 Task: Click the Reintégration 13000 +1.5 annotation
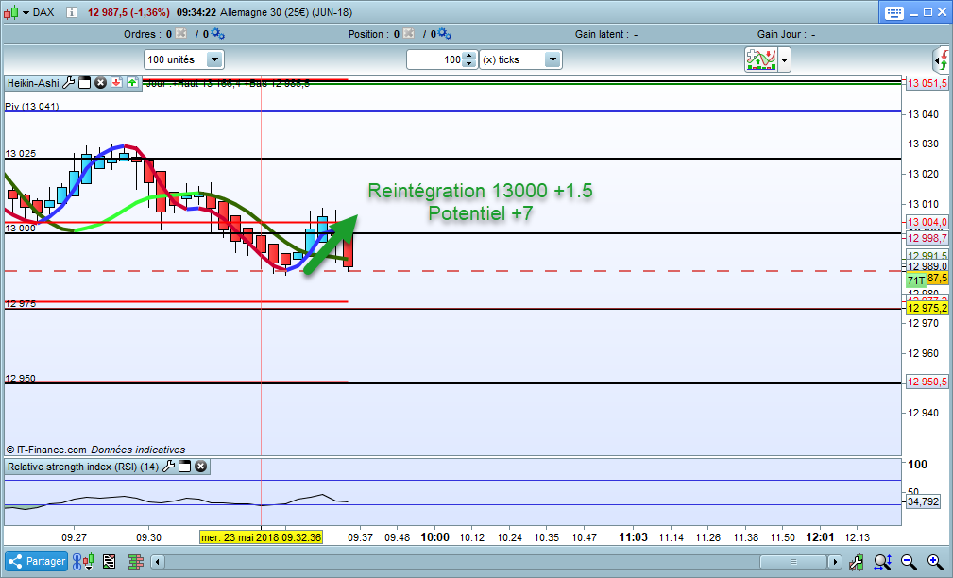pos(480,190)
